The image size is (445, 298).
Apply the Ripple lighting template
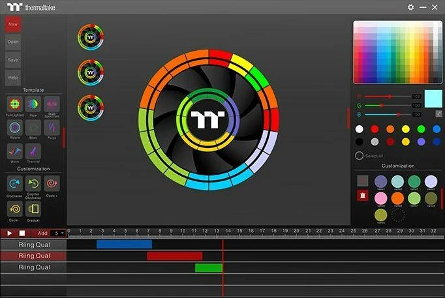[15, 128]
